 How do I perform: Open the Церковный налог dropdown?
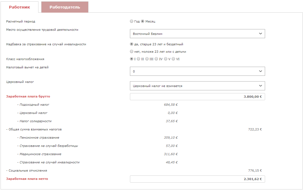[197, 86]
